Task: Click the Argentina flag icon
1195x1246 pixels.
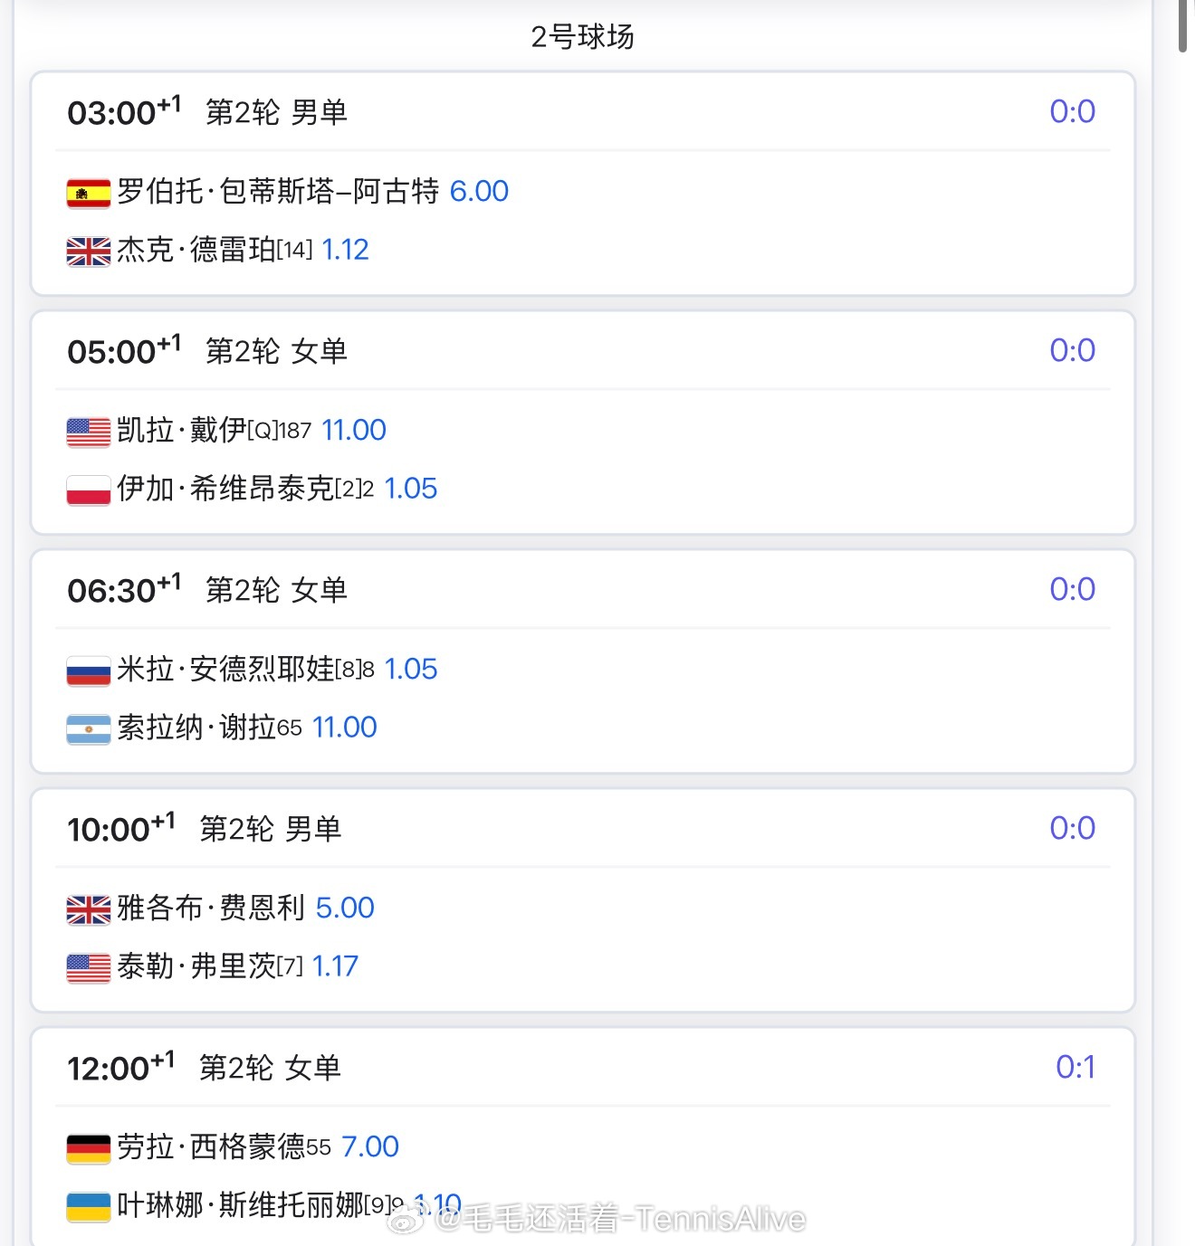Action: pos(89,728)
